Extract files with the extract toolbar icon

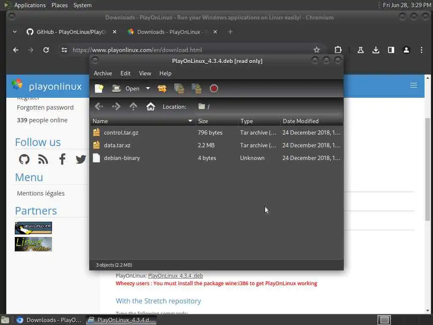(162, 88)
